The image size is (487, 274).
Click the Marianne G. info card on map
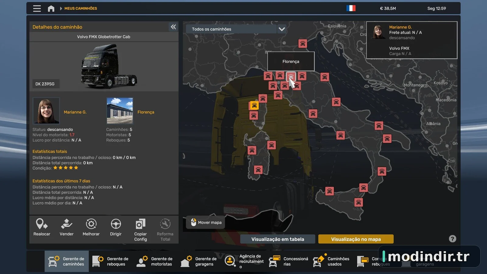point(412,40)
